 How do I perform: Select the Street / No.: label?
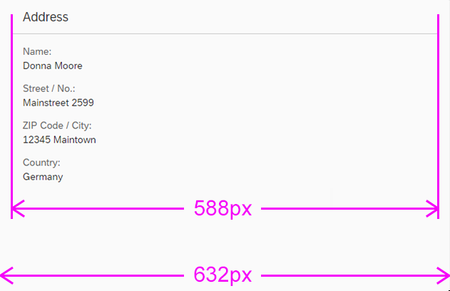[x=49, y=88]
